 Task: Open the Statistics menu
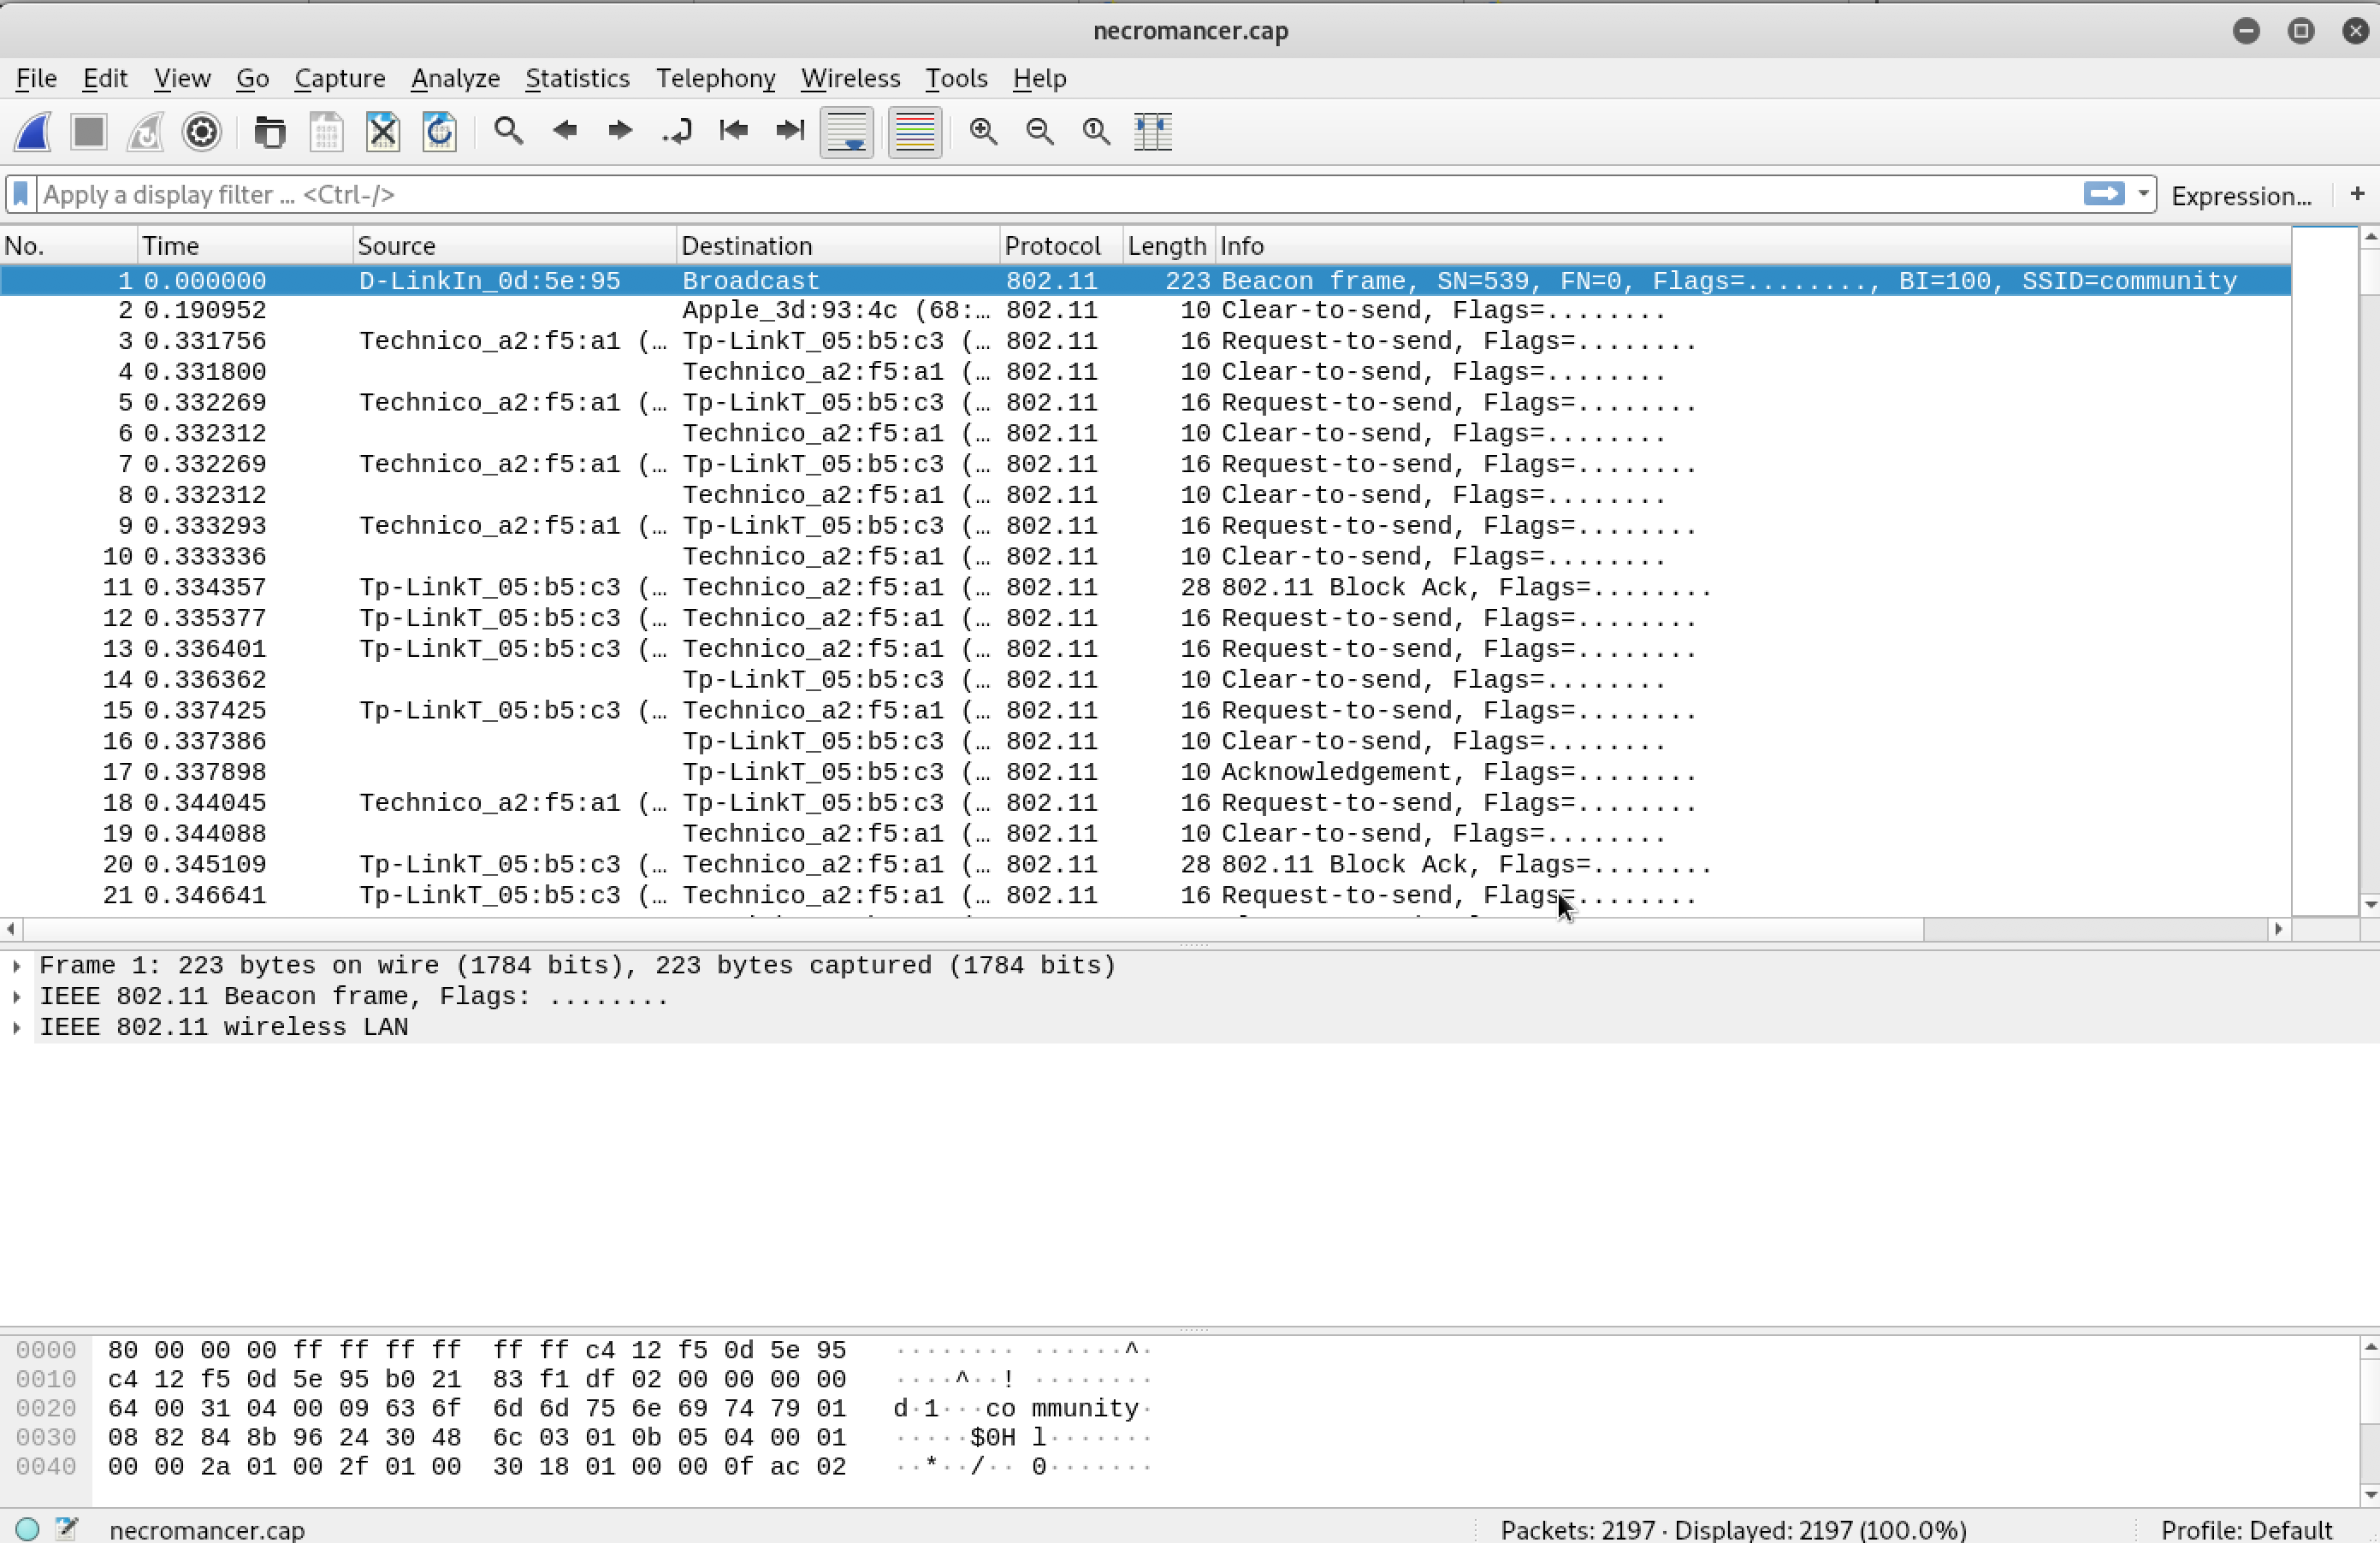[x=577, y=78]
